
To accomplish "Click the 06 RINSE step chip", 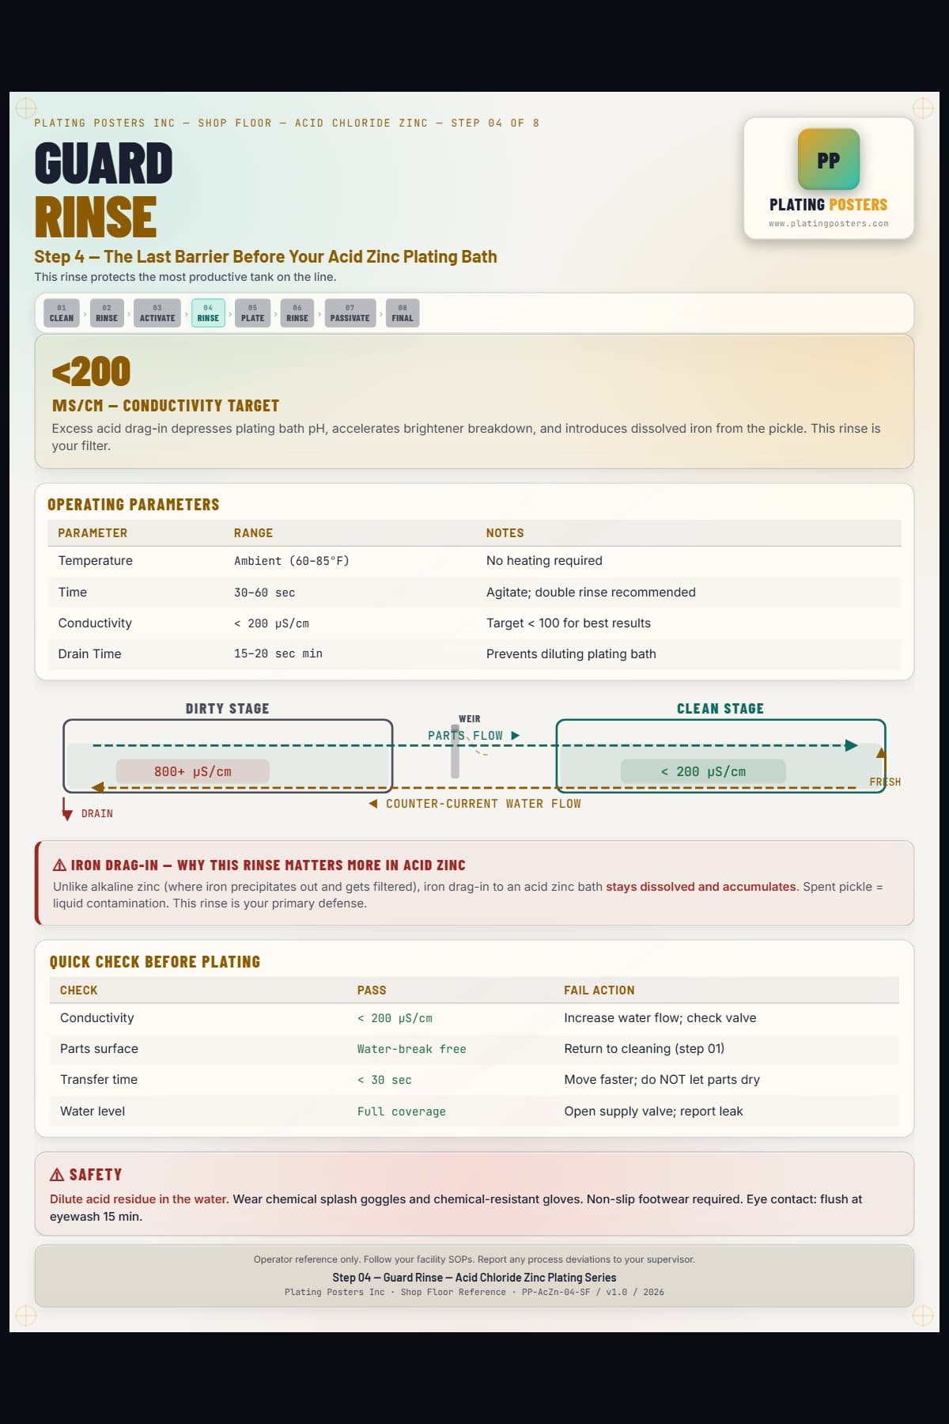I will tap(297, 312).
